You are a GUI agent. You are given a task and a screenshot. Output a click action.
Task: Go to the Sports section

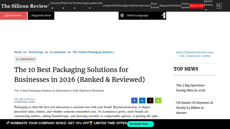(x=128, y=5)
